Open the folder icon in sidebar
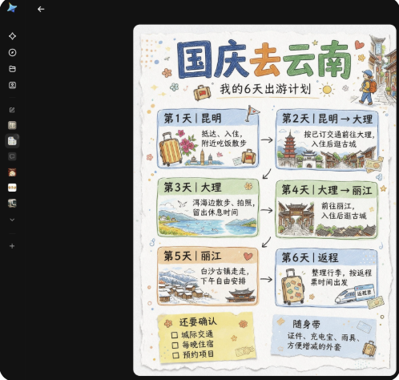Image resolution: width=399 pixels, height=380 pixels. 12,69
